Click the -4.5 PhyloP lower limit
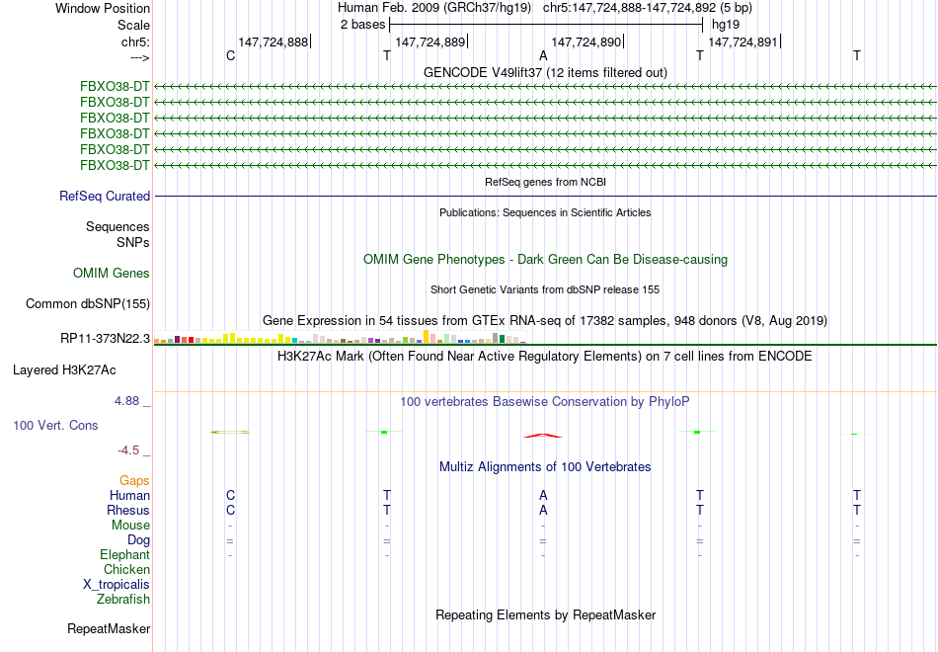 pos(128,450)
